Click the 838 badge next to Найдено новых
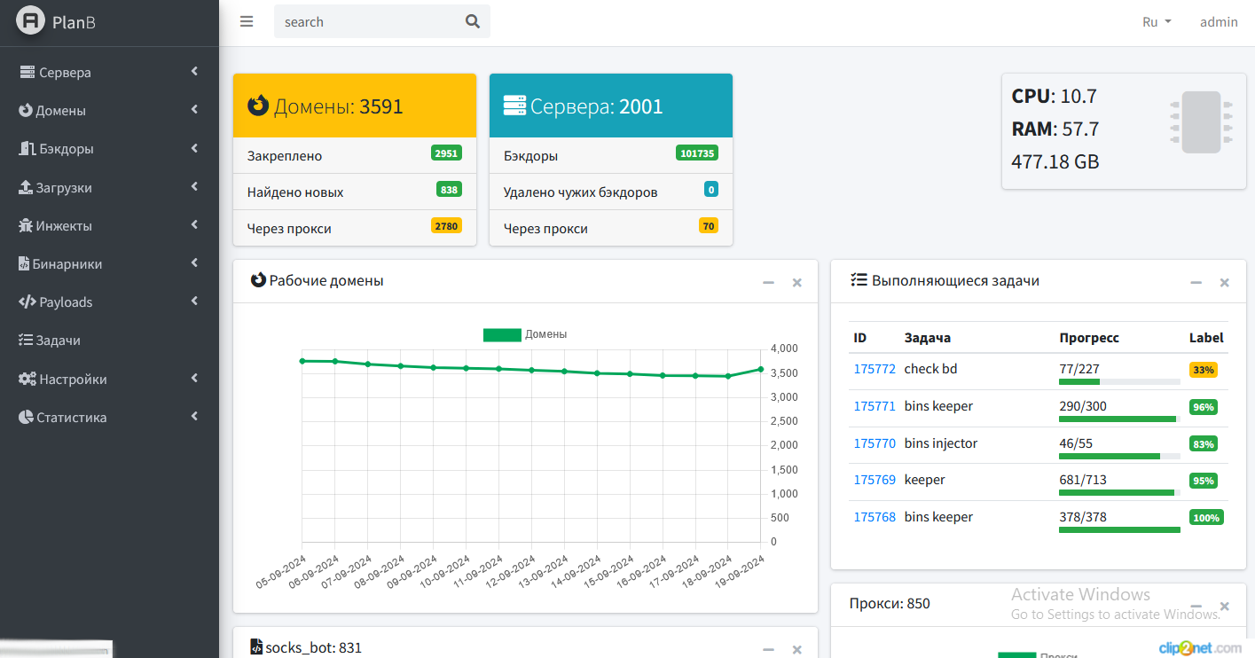This screenshot has width=1255, height=658. (449, 190)
